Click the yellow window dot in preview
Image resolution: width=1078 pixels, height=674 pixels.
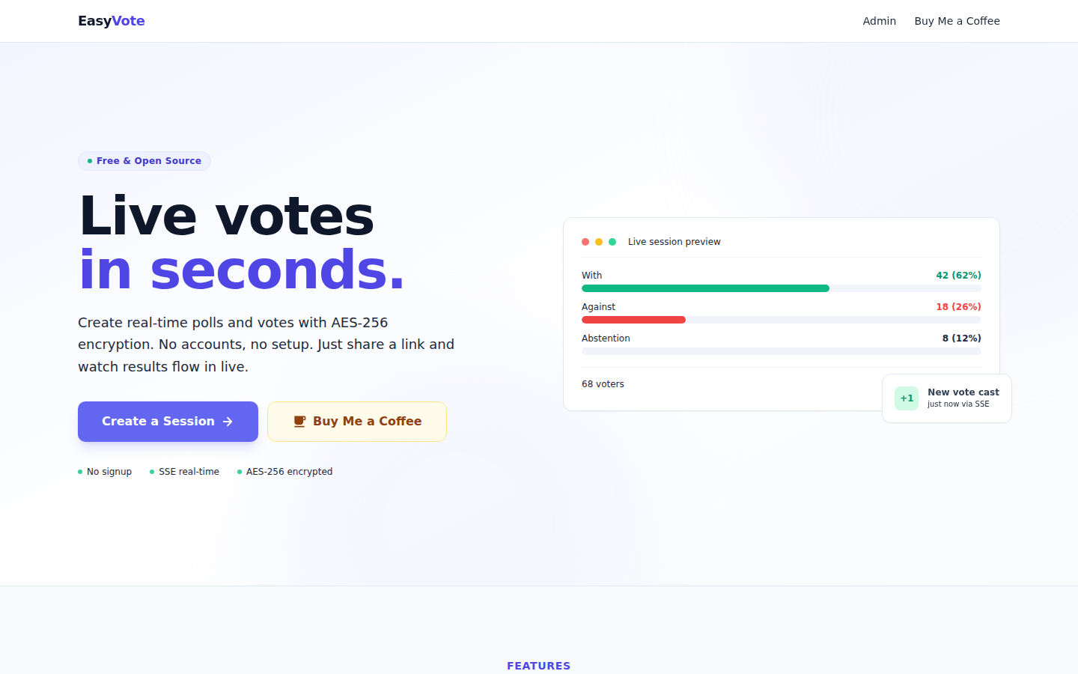(599, 242)
